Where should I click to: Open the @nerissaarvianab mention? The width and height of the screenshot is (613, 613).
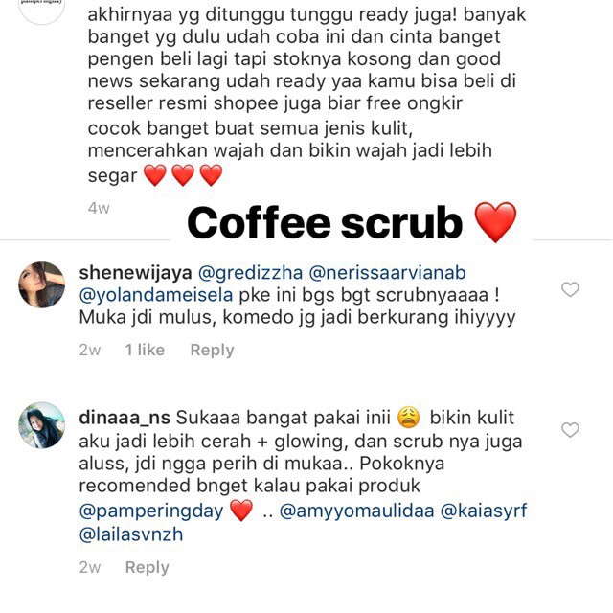tap(387, 273)
